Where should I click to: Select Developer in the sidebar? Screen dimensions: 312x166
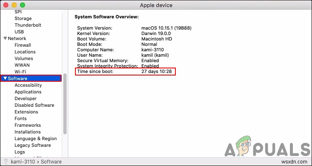pyautogui.click(x=25, y=98)
